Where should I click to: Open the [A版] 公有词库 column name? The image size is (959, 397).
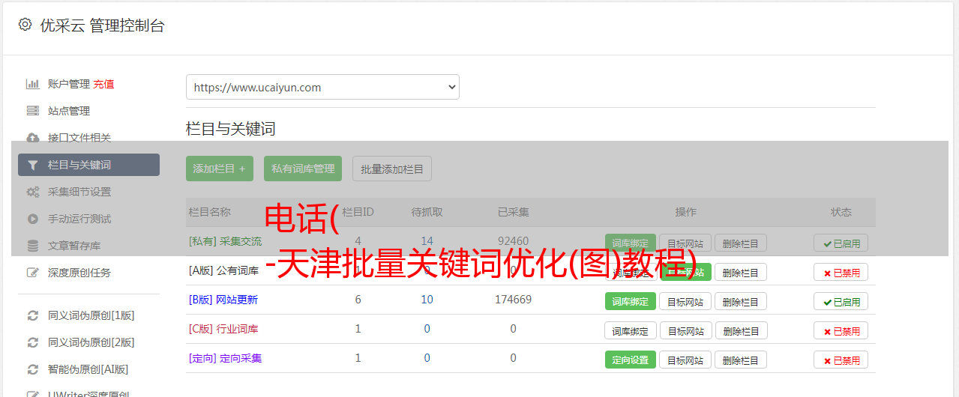(223, 270)
